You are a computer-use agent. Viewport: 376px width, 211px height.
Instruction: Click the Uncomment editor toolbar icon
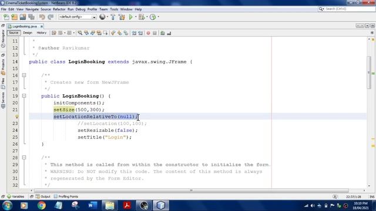(169, 33)
